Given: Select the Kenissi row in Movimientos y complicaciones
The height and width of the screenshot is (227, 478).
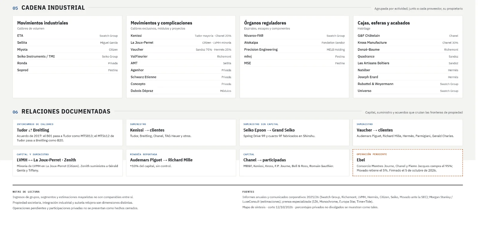Looking at the screenshot, I should (181, 35).
